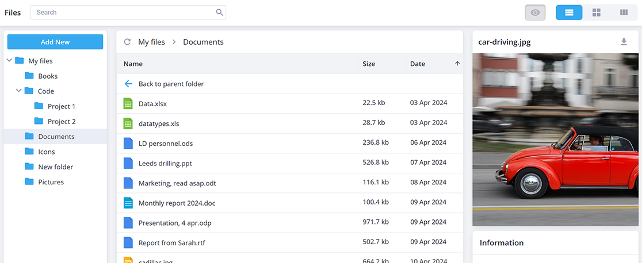Click the Pictures folder icon in the tree

tap(29, 181)
